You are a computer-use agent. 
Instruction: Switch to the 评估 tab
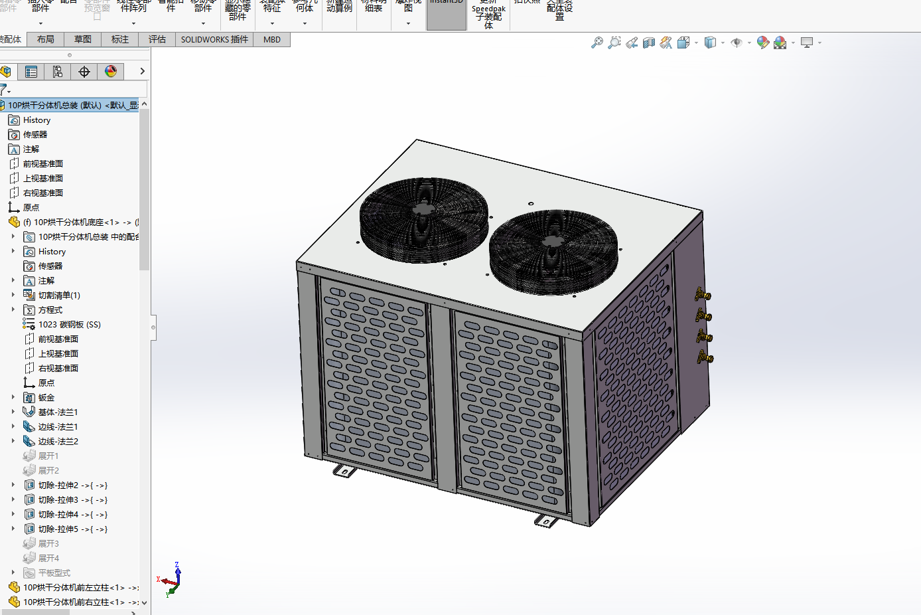157,39
